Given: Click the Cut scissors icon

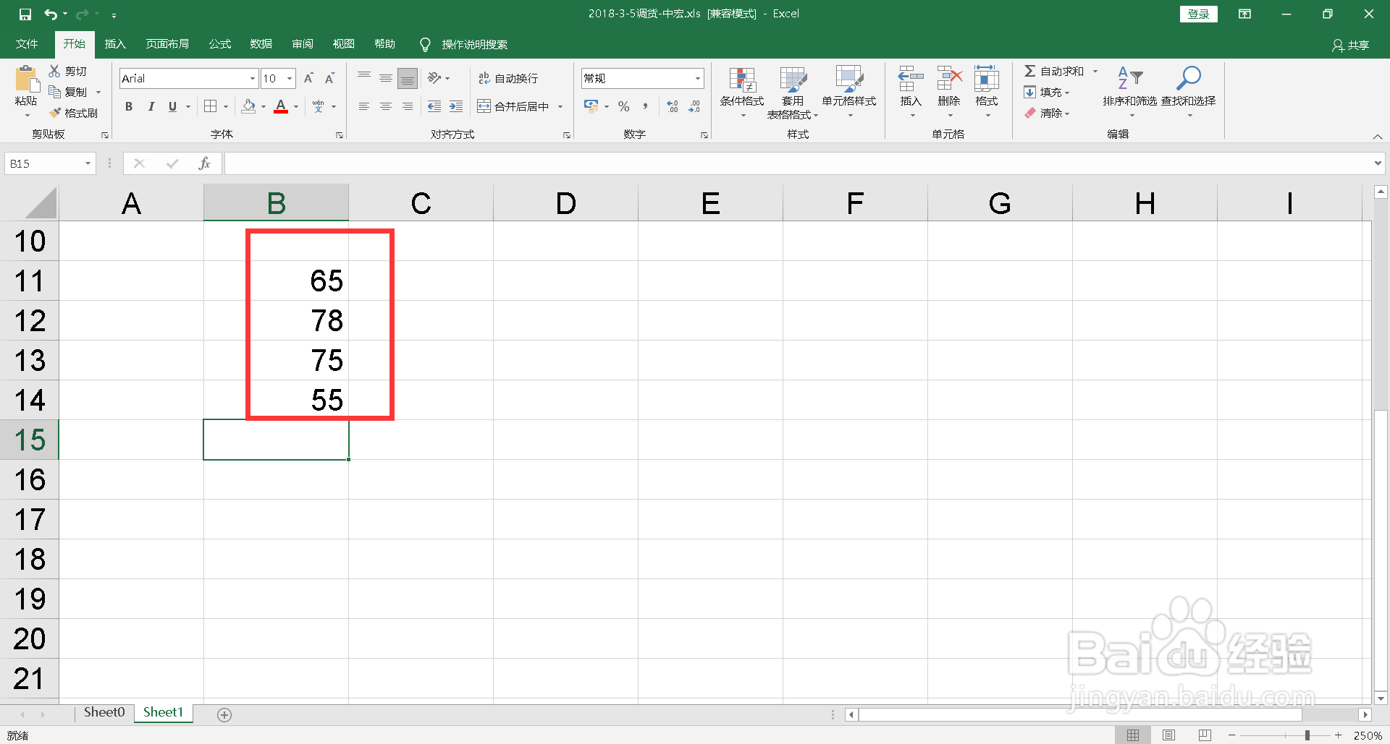Looking at the screenshot, I should tap(54, 71).
